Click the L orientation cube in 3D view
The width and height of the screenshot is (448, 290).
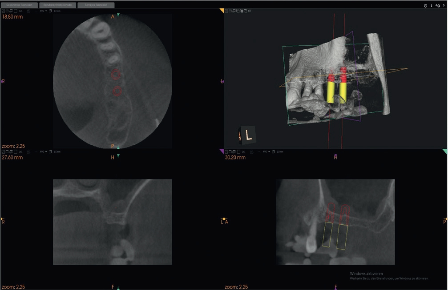[x=249, y=135]
